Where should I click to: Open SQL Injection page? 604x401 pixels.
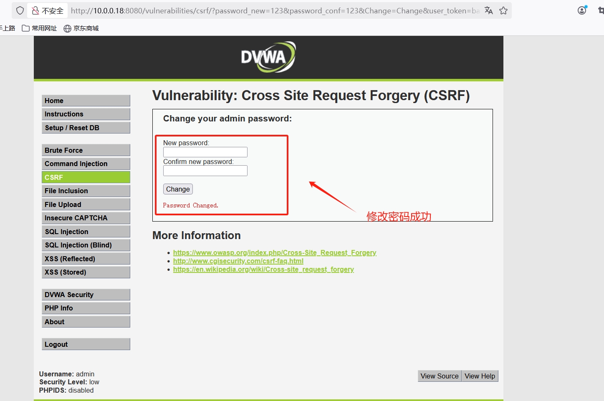86,232
